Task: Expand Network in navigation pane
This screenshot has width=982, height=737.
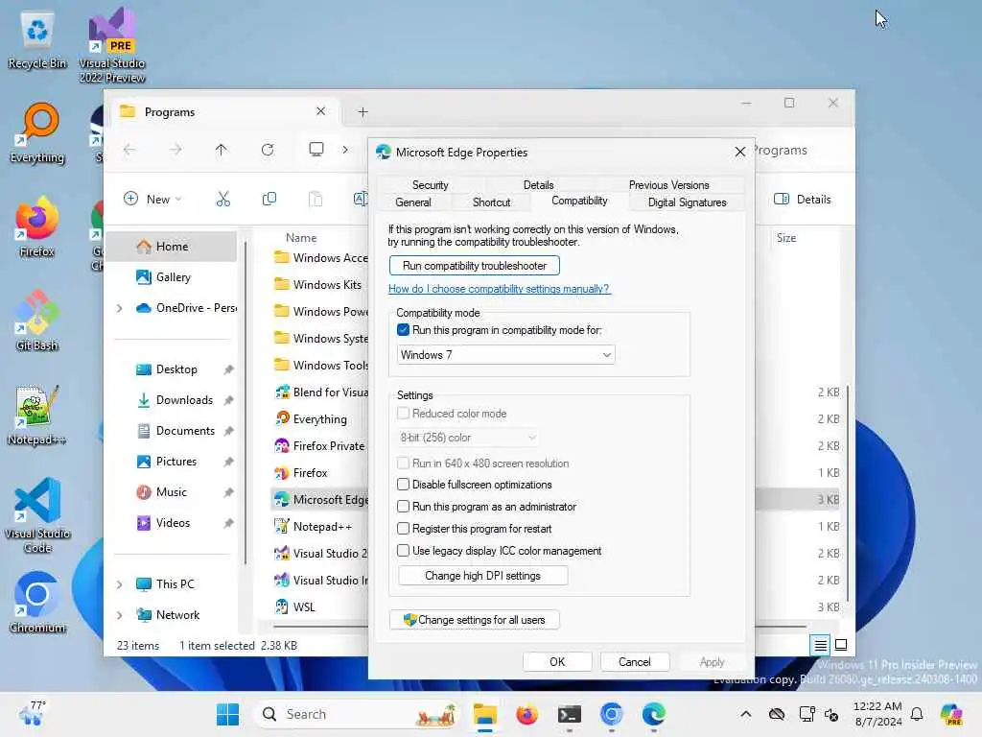Action: 120,615
